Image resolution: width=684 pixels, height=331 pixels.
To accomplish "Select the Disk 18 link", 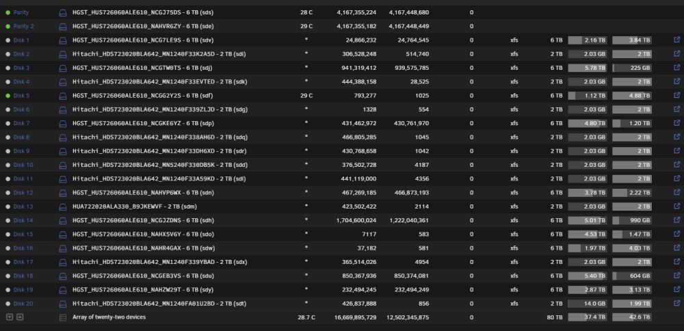I will point(23,276).
